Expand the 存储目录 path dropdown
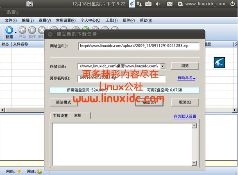Screen dimensions: 238x175 [x=163, y=66]
